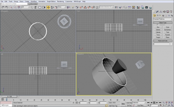The width and height of the screenshot is (174, 107).
Task: Click the Sphere primitive button
Action: [x=158, y=30]
